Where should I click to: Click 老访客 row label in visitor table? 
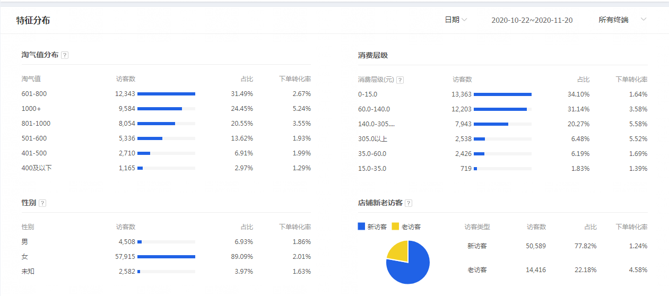[x=477, y=270]
